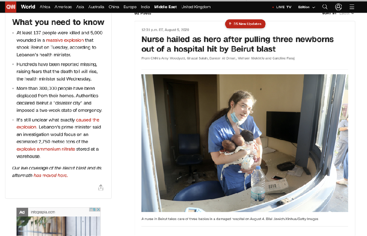Open the nurse holding newborns photo
The image size is (367, 236).
(245, 143)
